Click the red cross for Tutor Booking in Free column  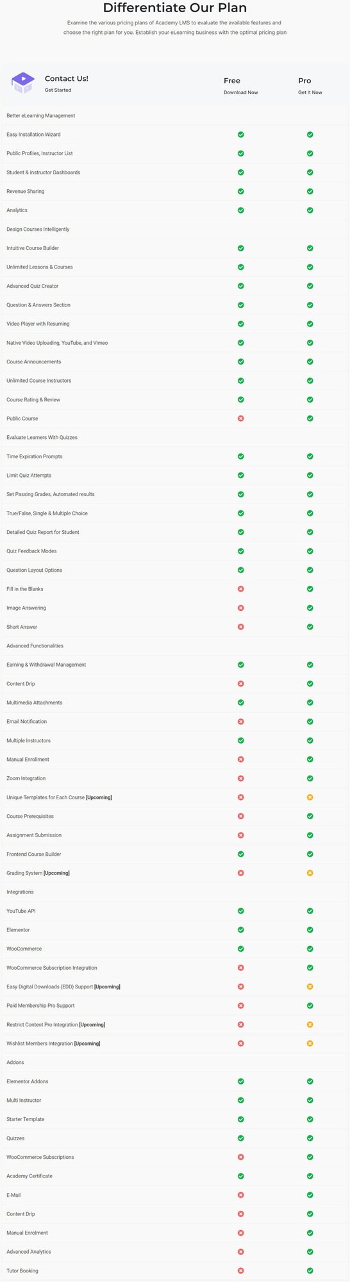(241, 1270)
